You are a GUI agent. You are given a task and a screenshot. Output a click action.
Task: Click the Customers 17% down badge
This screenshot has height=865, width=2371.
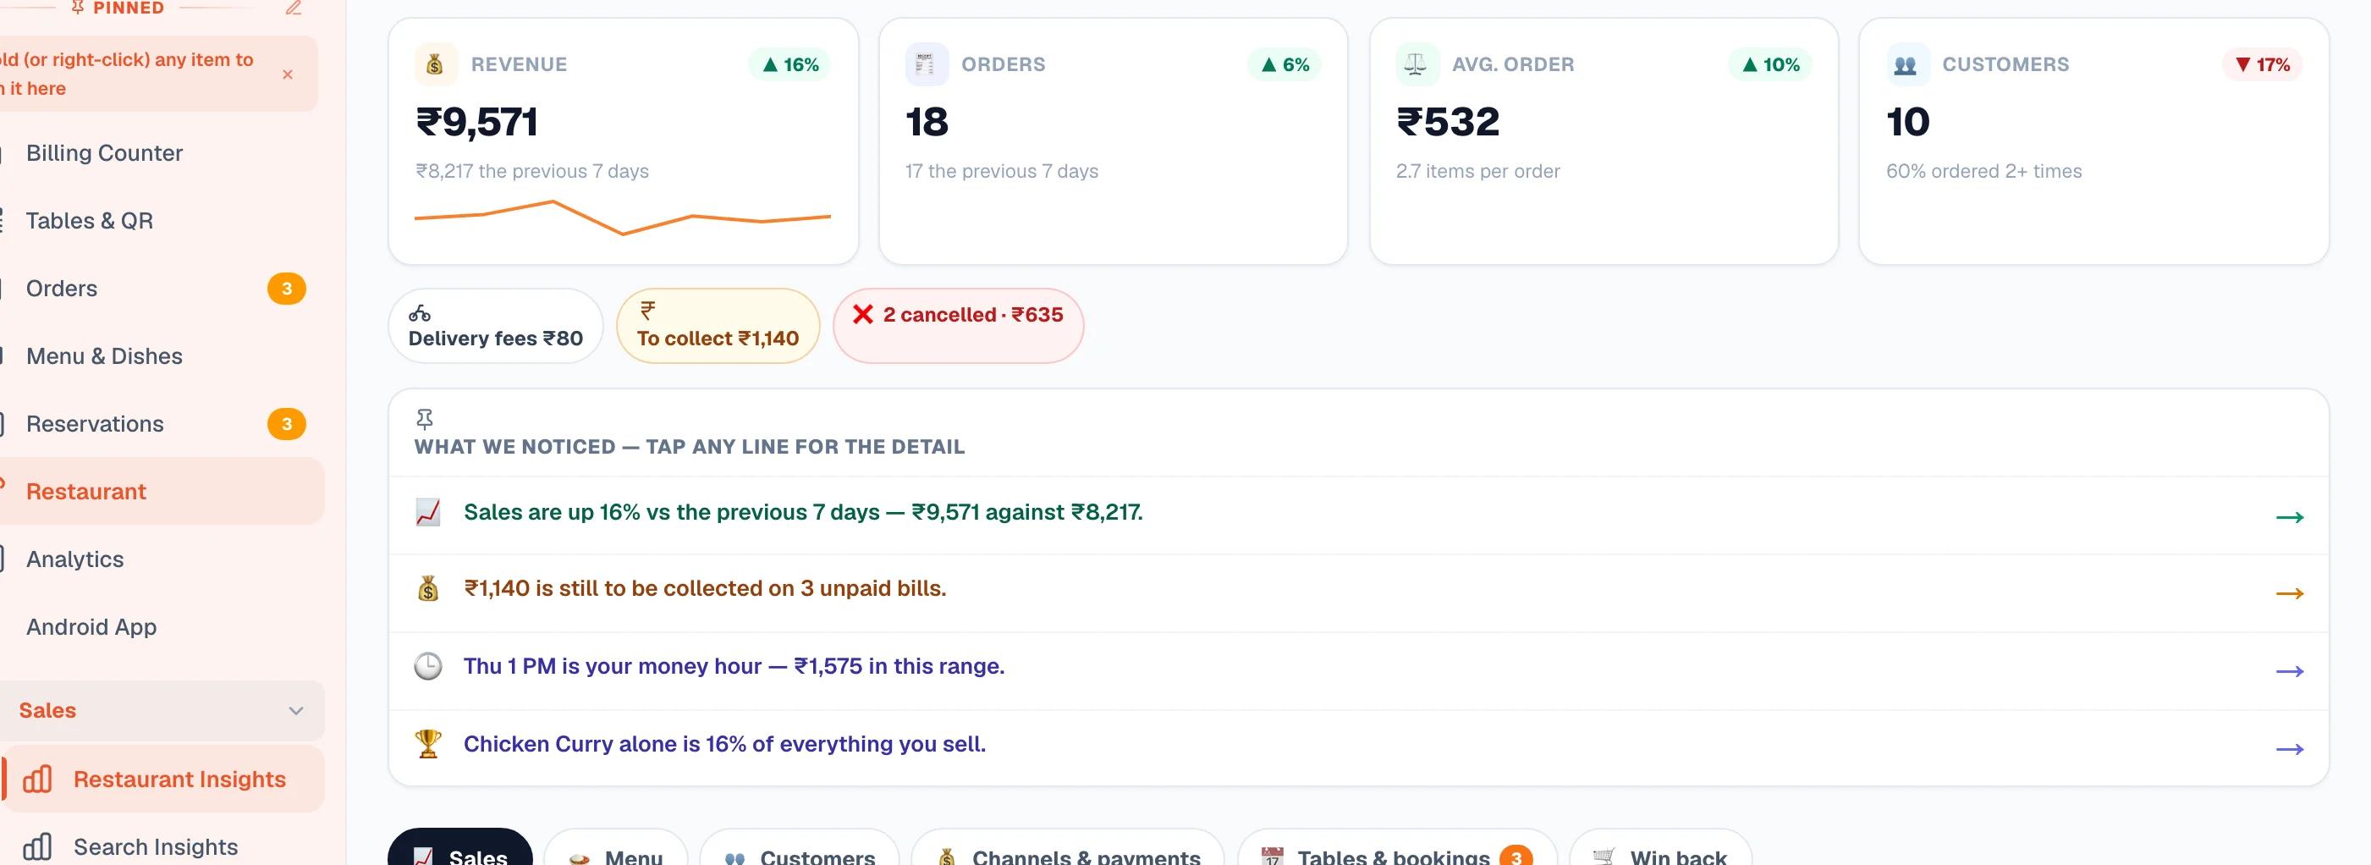coord(2263,64)
